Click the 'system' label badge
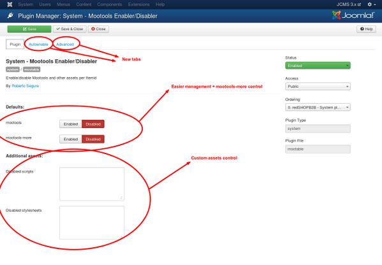This screenshot has height=265, width=382. 13,69
